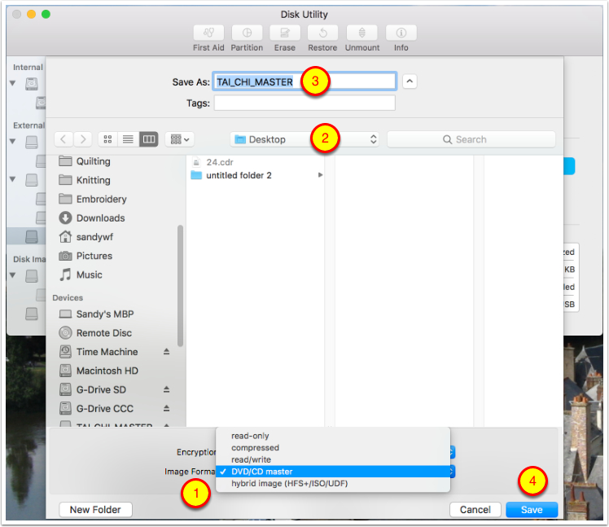The image size is (609, 527).
Task: Switch to icon view
Action: coord(108,139)
